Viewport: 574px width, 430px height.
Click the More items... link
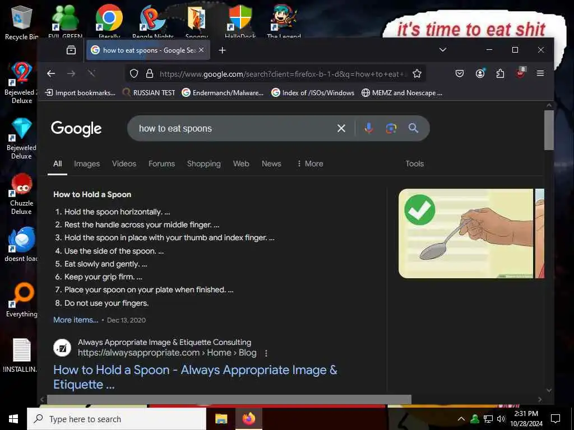pos(76,320)
